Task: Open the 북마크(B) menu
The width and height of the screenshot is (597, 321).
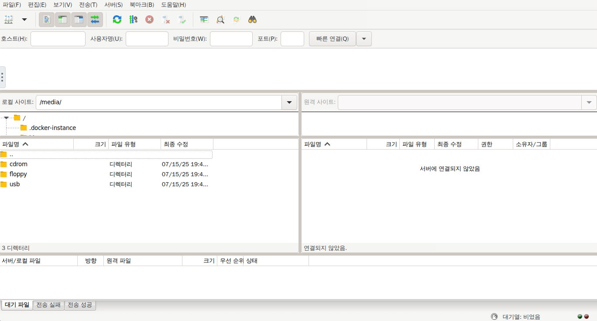Action: [142, 5]
